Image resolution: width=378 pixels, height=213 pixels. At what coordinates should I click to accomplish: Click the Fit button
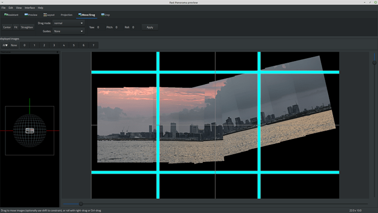click(x=16, y=27)
